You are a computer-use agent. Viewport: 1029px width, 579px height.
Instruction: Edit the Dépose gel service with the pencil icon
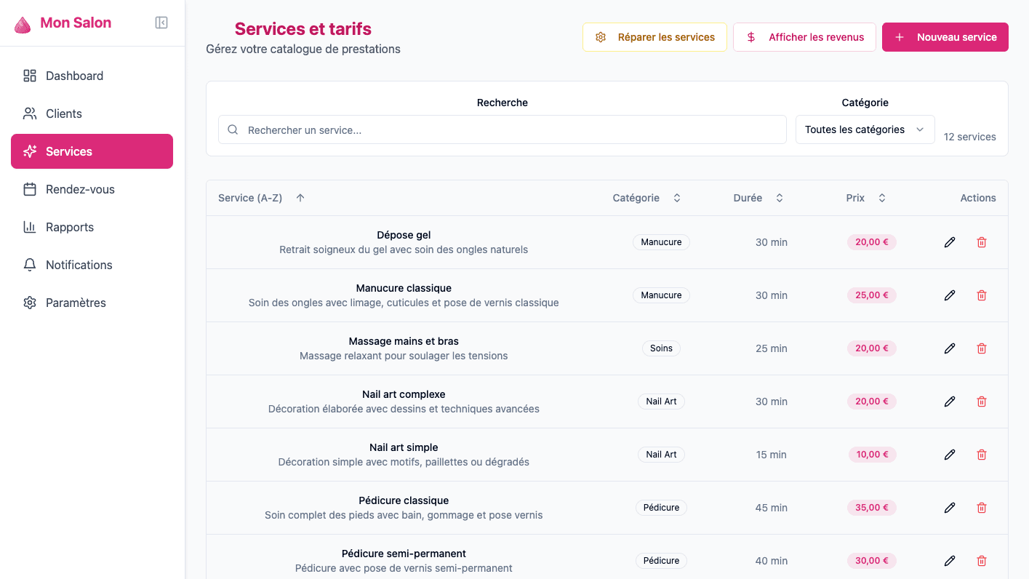coord(950,241)
